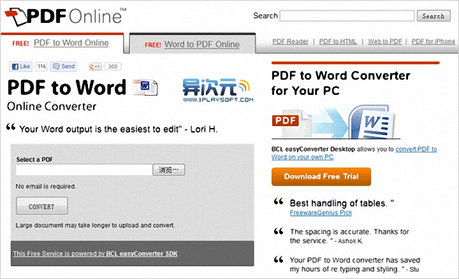Click the 300 plus-one count

point(113,67)
